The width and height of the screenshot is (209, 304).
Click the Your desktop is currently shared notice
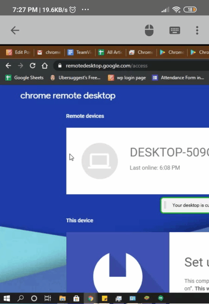pyautogui.click(x=185, y=205)
